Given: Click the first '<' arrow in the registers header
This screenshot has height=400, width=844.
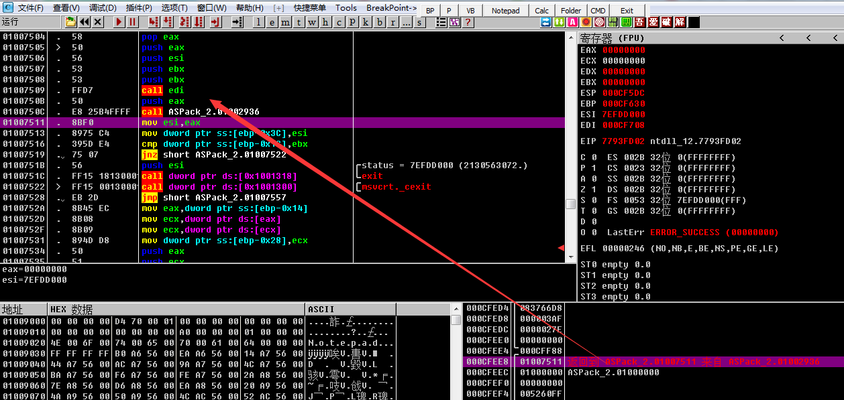Looking at the screenshot, I should (x=782, y=38).
